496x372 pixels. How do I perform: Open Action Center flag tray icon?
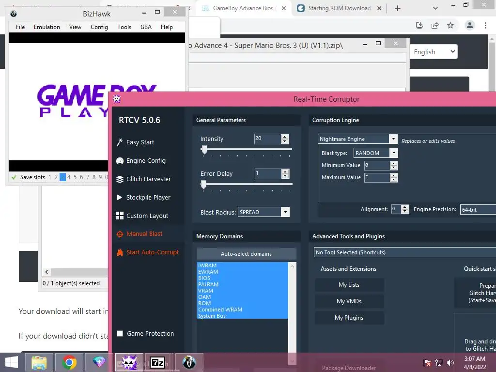tap(427, 362)
